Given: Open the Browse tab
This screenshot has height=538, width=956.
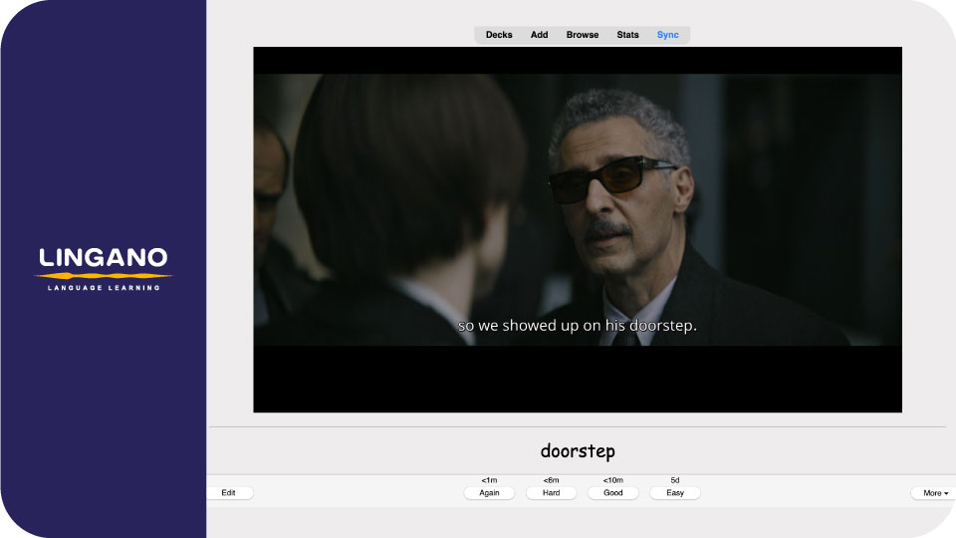Looking at the screenshot, I should (583, 35).
